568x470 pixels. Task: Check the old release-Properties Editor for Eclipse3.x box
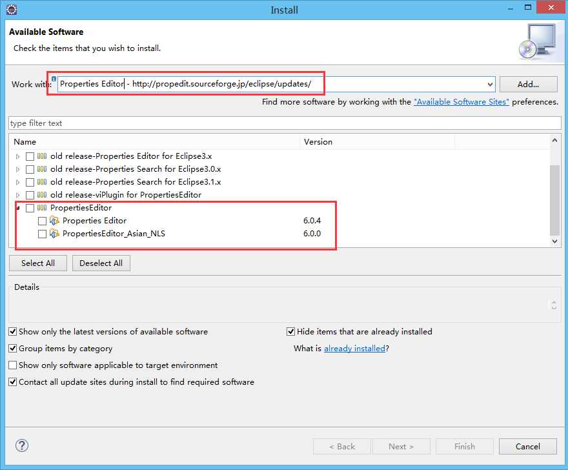point(30,156)
